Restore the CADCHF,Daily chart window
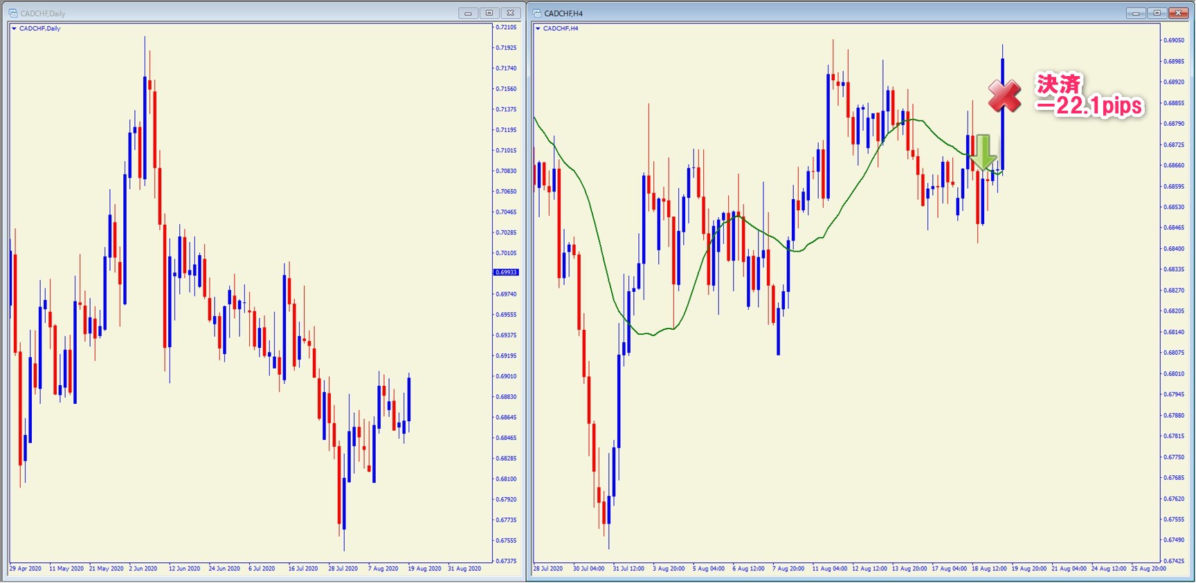Screen dimensions: 1196x583 coord(489,13)
